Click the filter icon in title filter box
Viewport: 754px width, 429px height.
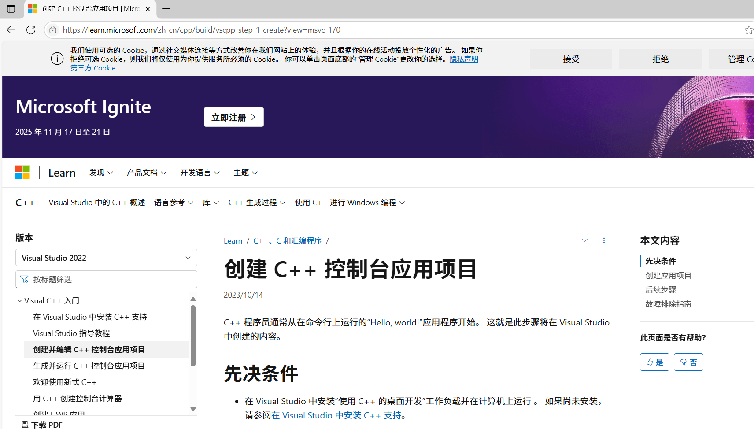(24, 279)
